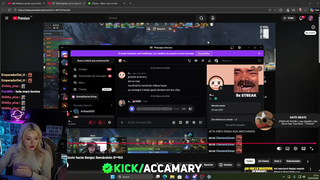The image size is (320, 180).
Task: Open the Tienda shop in Discord
Action: click(x=92, y=89)
